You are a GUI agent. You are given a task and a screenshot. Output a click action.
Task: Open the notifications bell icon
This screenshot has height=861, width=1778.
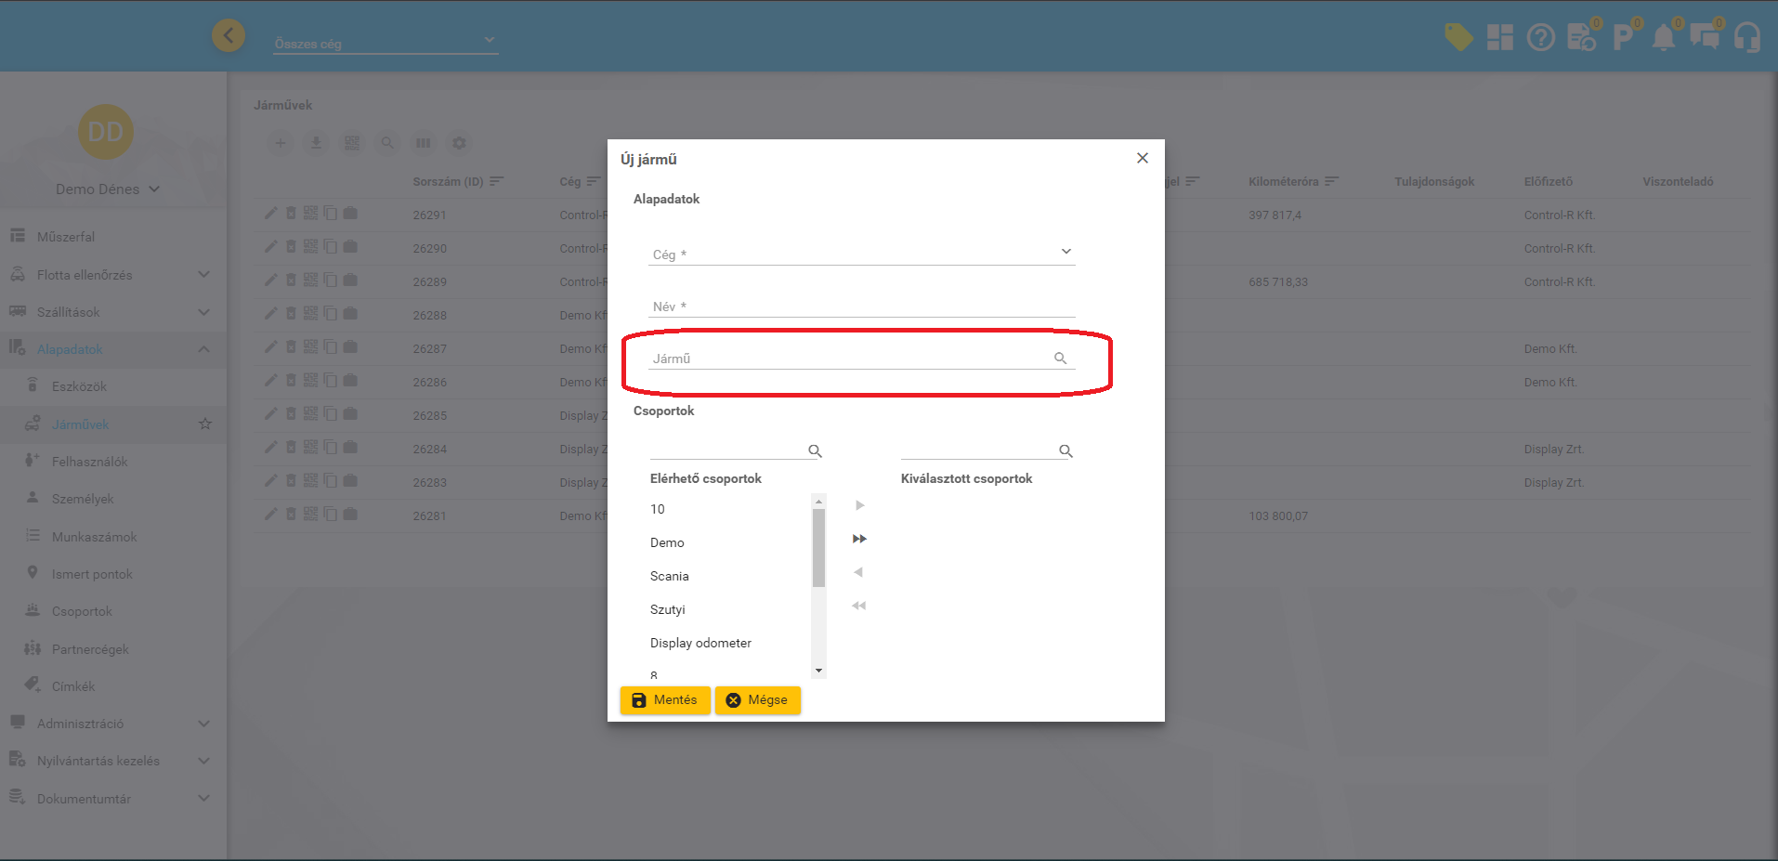pyautogui.click(x=1663, y=37)
